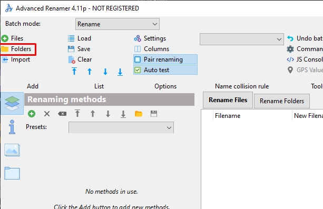Screen dimensions: 323x209
Task: Open the image preview sidebar panel
Action: point(12,150)
